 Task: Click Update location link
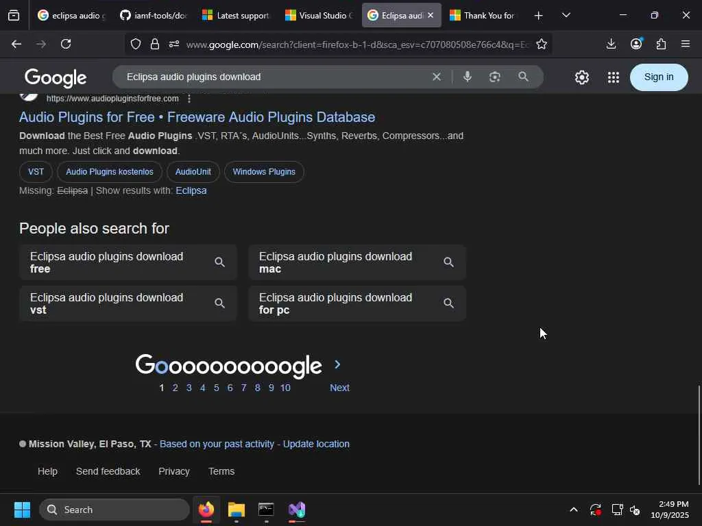pyautogui.click(x=316, y=444)
